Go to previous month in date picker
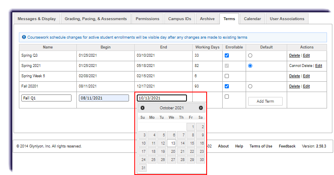This screenshot has height=175, width=334. click(x=143, y=108)
